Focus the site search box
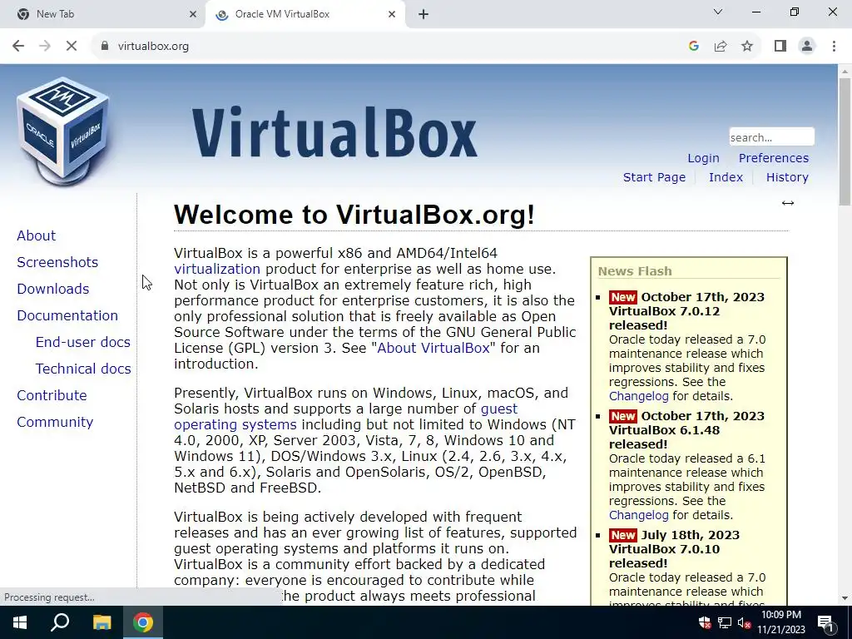 [771, 137]
